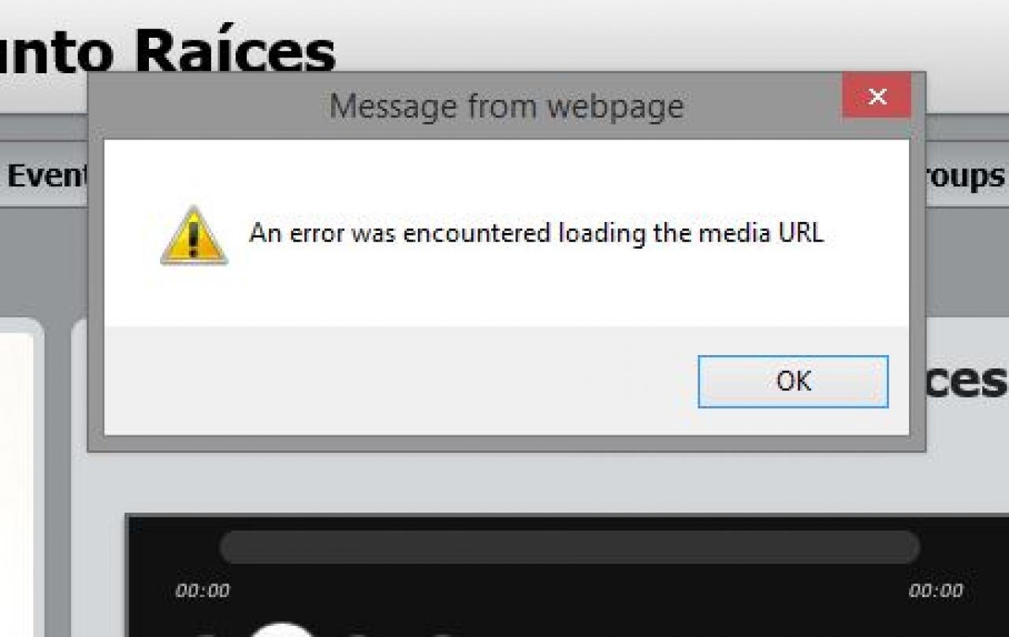Screen dimensions: 1009x637
Task: Seek along the audio player progress bar
Action: pos(569,546)
